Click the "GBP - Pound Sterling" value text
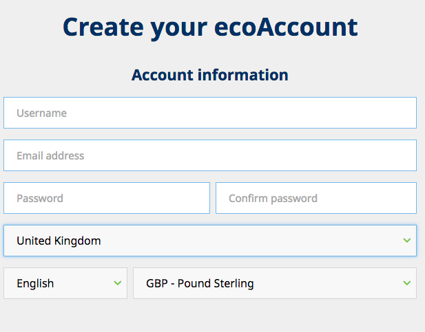The image size is (425, 332). pyautogui.click(x=200, y=283)
